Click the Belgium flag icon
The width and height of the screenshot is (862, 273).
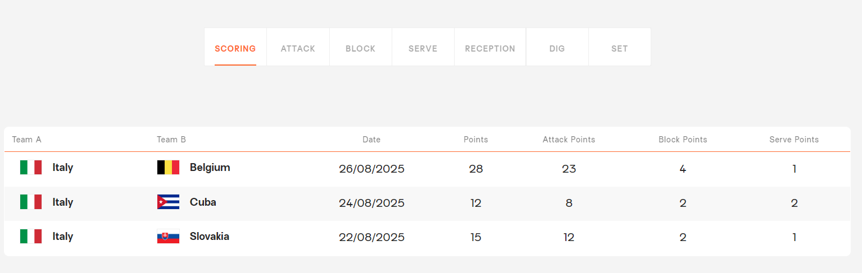[x=168, y=168]
